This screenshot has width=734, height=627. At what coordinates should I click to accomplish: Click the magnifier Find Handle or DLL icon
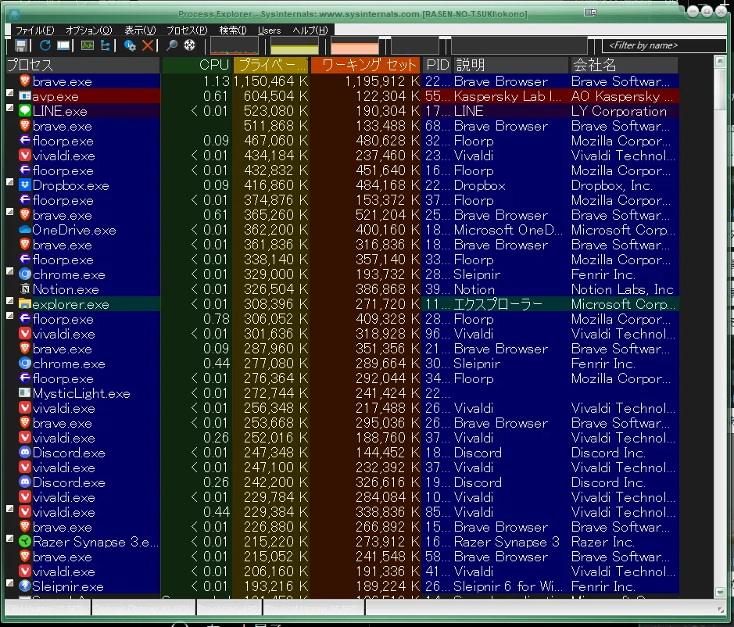[x=172, y=45]
